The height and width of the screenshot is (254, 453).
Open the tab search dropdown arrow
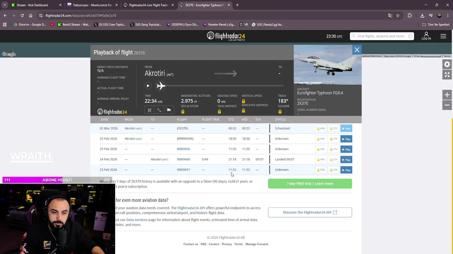tap(5, 5)
